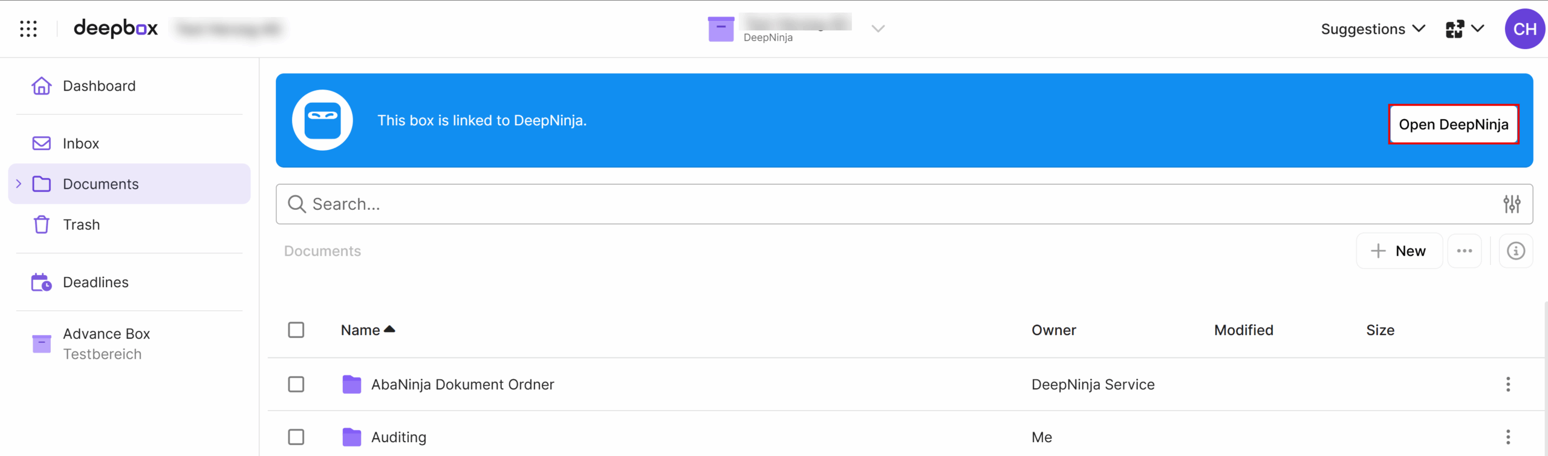Click the deepbox logo

point(115,28)
